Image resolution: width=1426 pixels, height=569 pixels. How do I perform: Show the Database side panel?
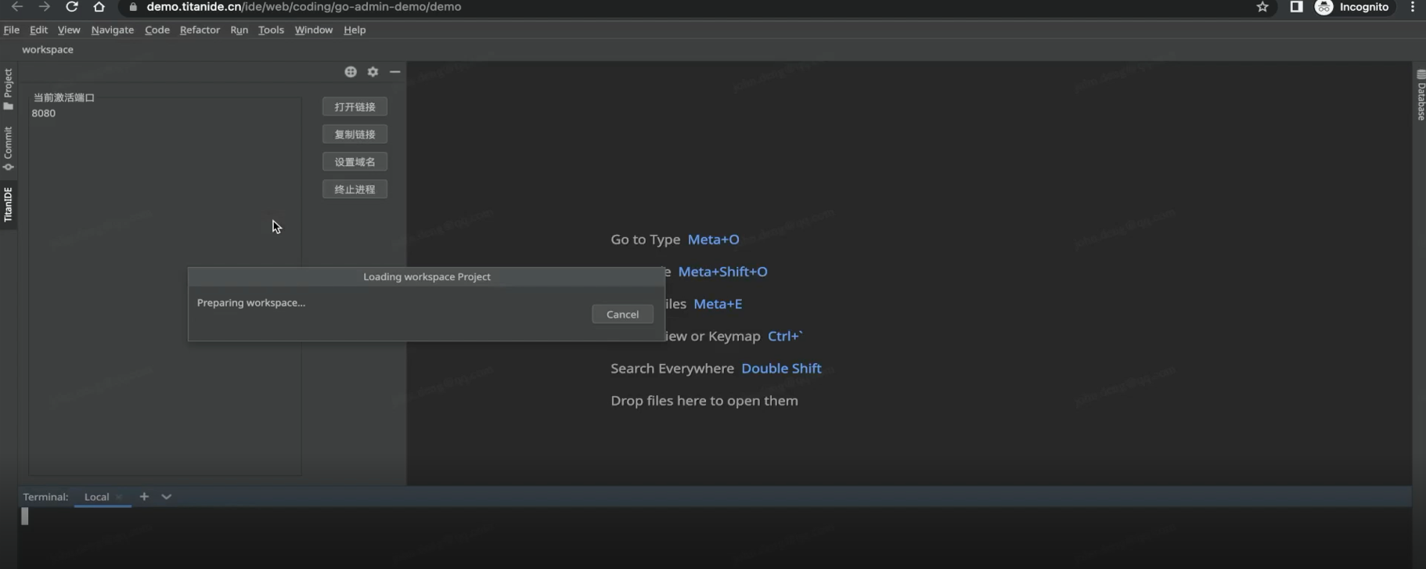click(x=1421, y=95)
